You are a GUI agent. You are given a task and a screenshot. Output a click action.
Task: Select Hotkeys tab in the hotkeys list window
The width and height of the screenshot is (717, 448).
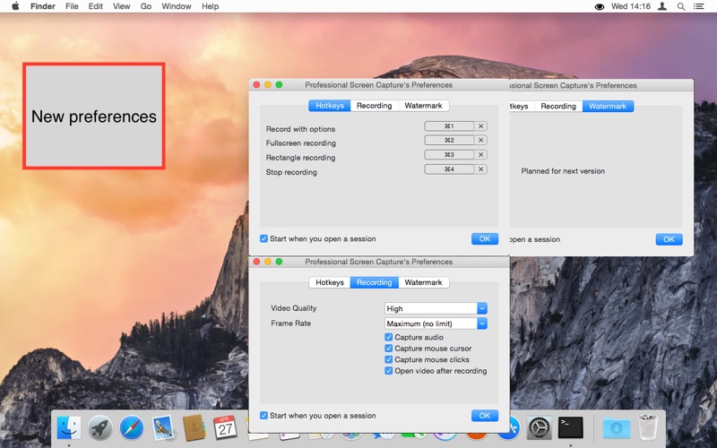click(x=330, y=106)
